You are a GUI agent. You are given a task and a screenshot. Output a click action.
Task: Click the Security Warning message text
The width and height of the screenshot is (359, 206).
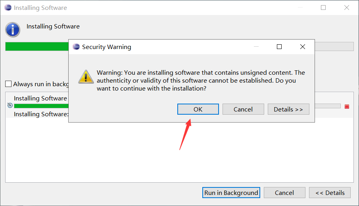(x=201, y=81)
